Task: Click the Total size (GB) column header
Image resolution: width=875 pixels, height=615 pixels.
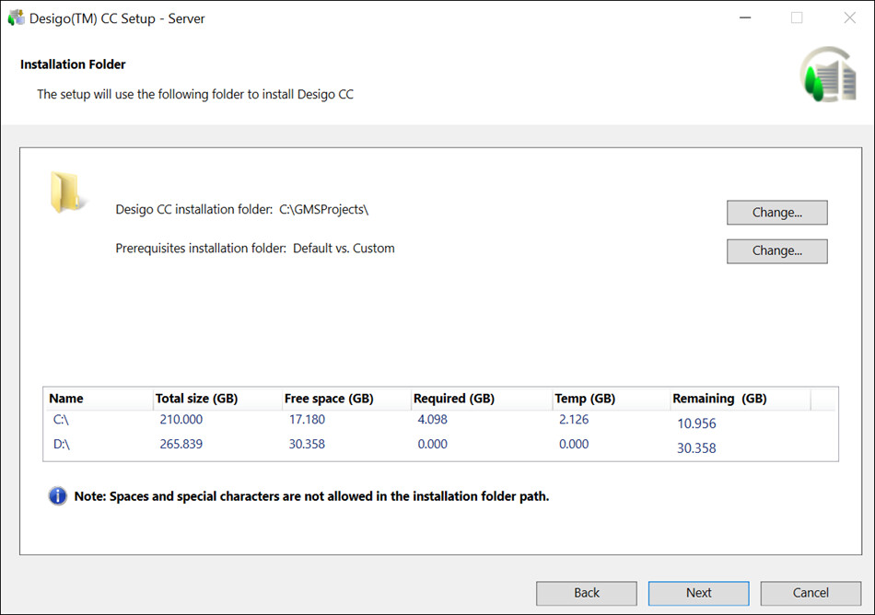Action: [196, 399]
